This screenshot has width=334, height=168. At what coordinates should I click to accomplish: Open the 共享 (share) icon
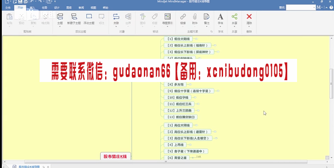click(235, 16)
